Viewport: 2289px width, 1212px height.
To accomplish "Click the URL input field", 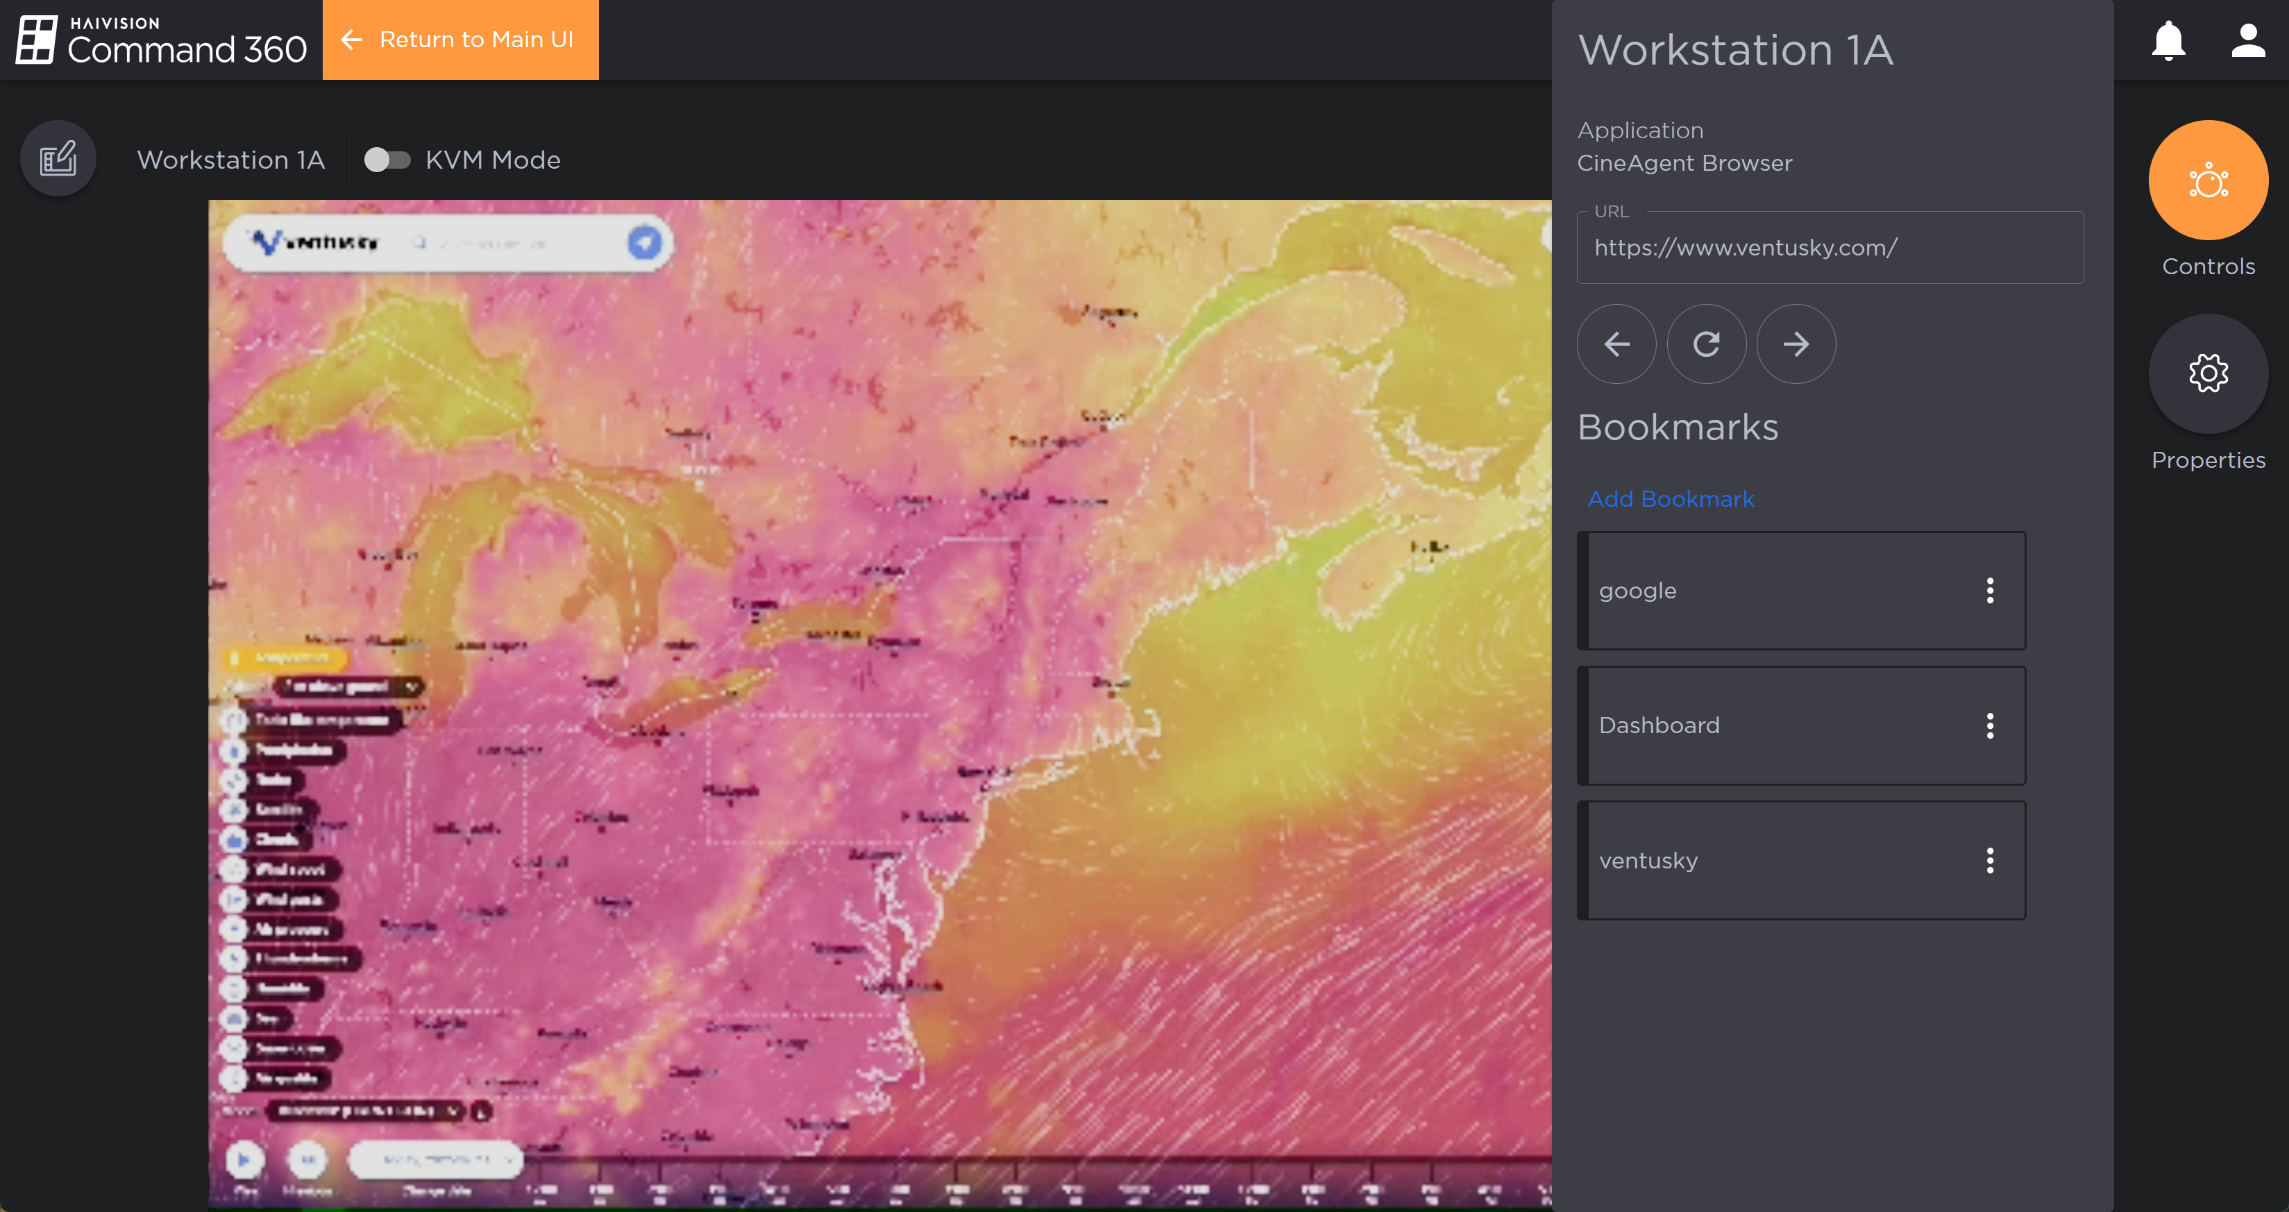I will [1829, 248].
